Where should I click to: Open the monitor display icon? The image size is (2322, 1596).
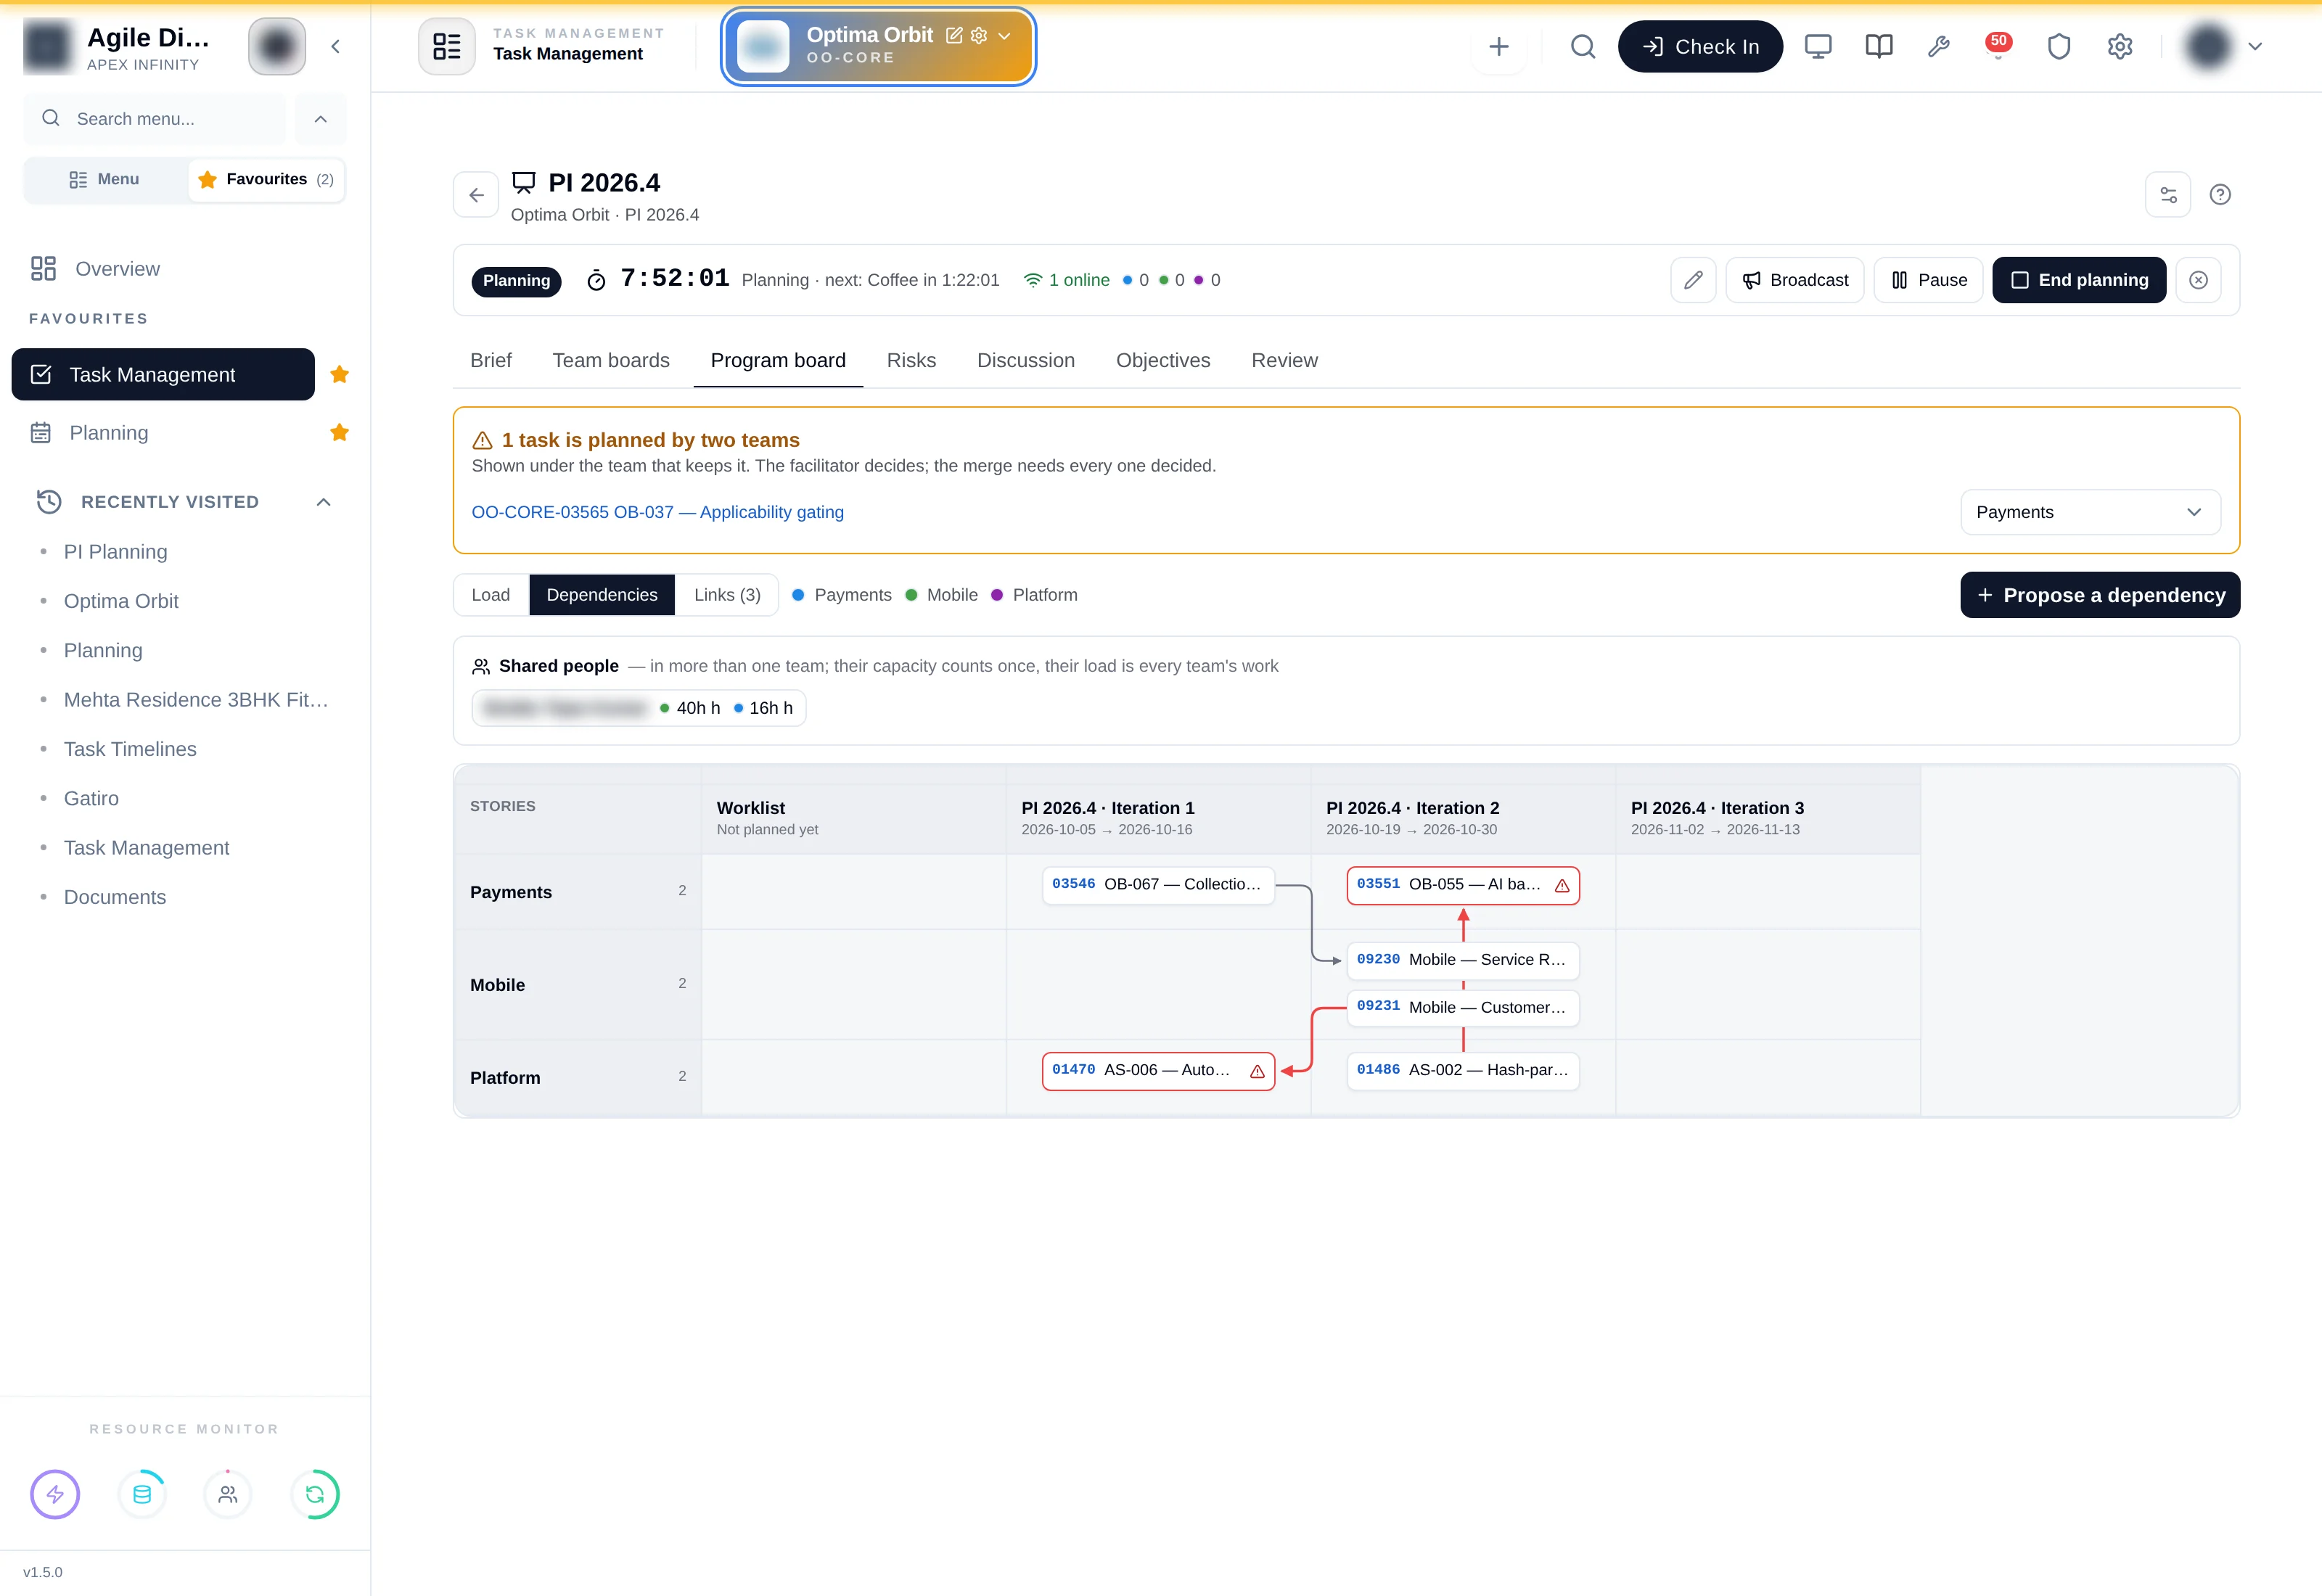point(1818,46)
